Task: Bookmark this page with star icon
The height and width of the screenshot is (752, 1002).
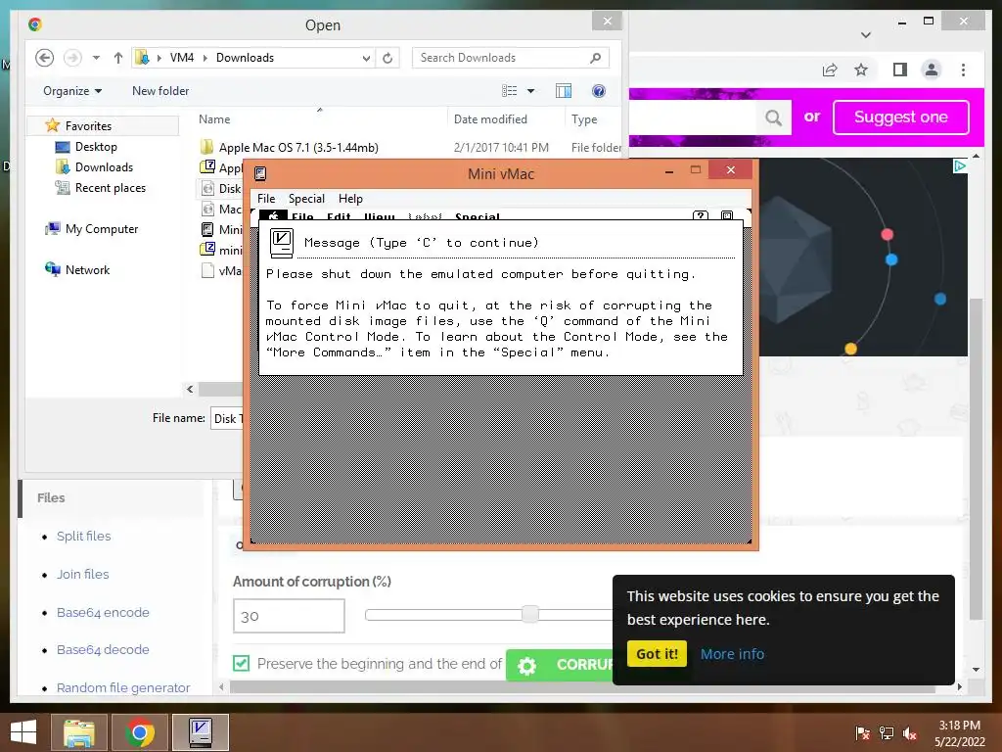Action: [861, 70]
